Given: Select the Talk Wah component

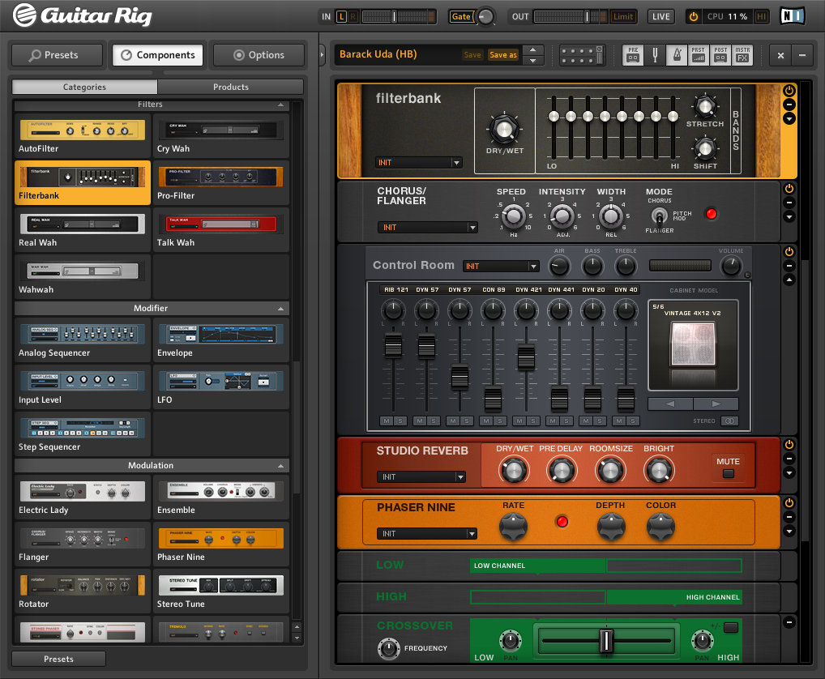Looking at the screenshot, I should [221, 230].
